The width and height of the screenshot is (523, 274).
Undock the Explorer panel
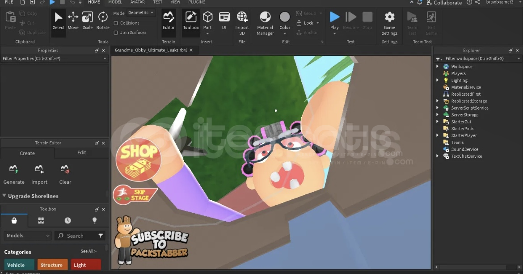pos(510,51)
